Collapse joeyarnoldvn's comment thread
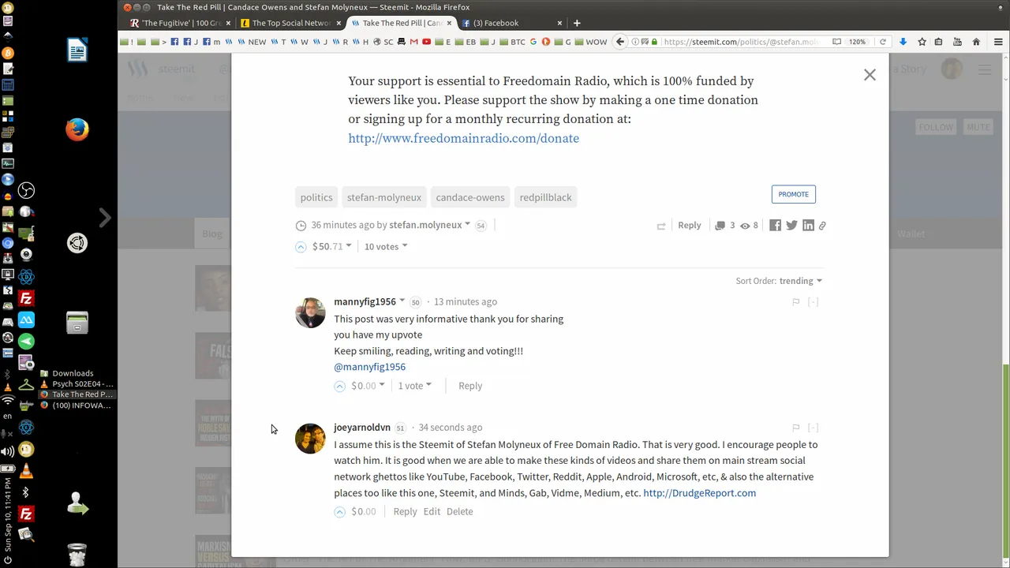The width and height of the screenshot is (1010, 568). 813,428
